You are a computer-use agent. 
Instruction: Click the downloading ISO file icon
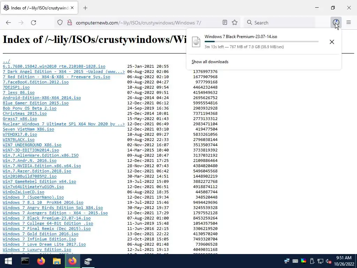point(196,42)
